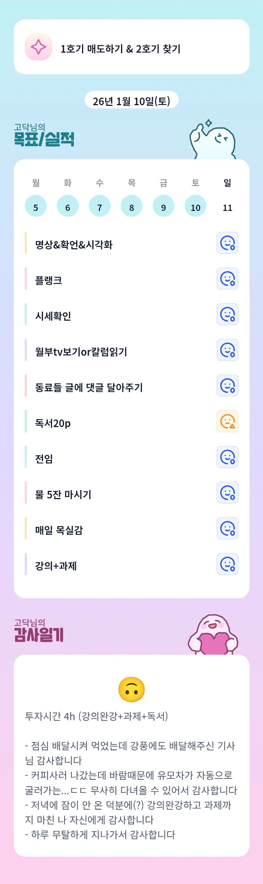The image size is (263, 884).
Task: Toggle the status face for 매일 목실감
Action: (x=227, y=528)
